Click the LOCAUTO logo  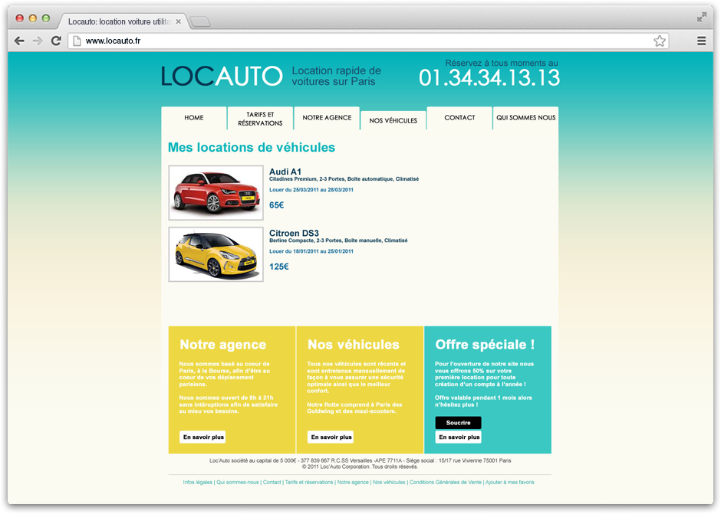[222, 76]
